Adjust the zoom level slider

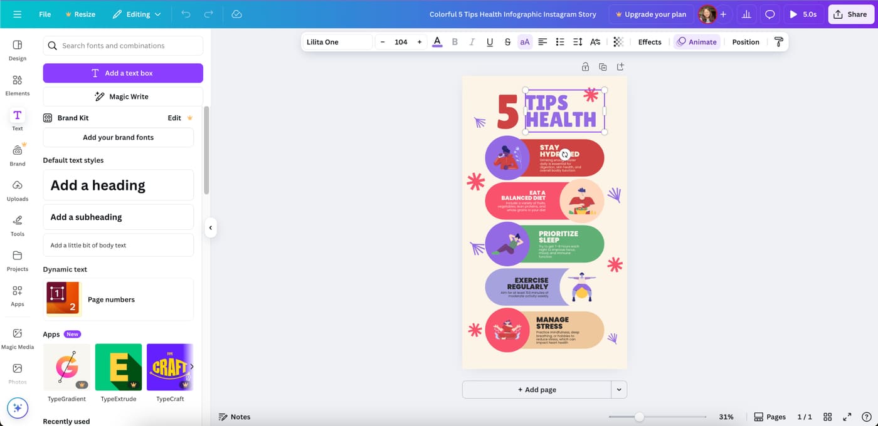(x=639, y=416)
